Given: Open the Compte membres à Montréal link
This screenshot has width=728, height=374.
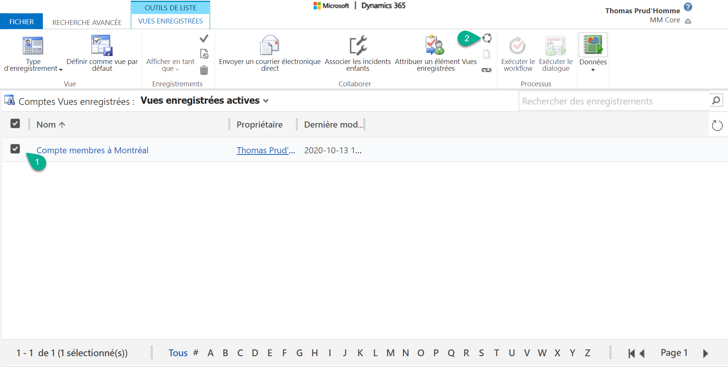Looking at the screenshot, I should [92, 150].
